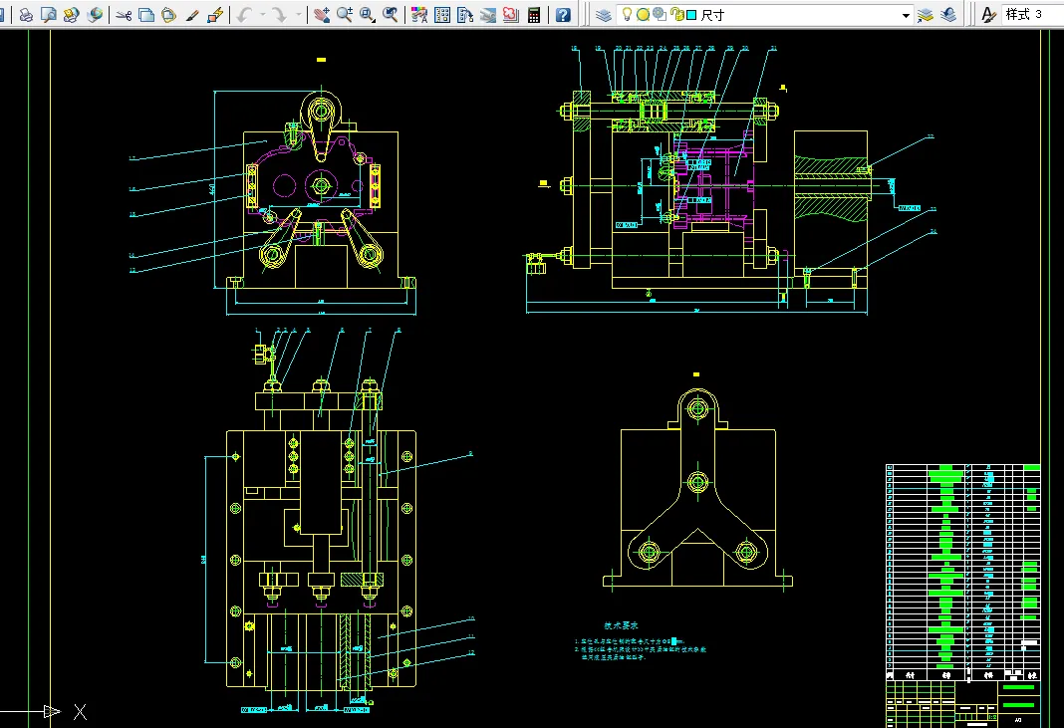Click the Text Style icon
1064x728 pixels.
tap(989, 14)
